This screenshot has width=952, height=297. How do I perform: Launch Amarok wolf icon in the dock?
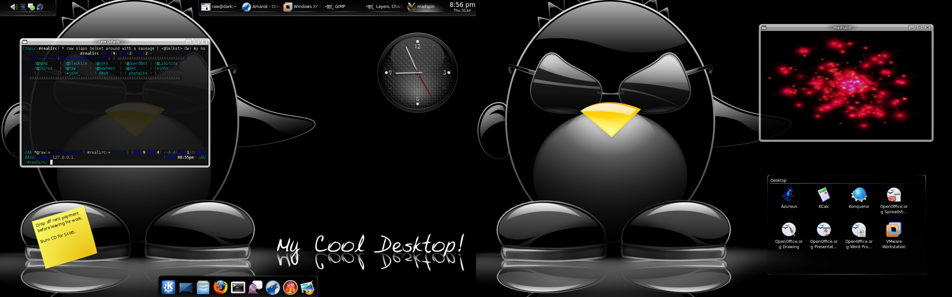(x=273, y=287)
